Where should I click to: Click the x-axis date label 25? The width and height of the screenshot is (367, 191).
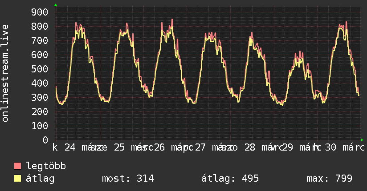pyautogui.click(x=119, y=147)
